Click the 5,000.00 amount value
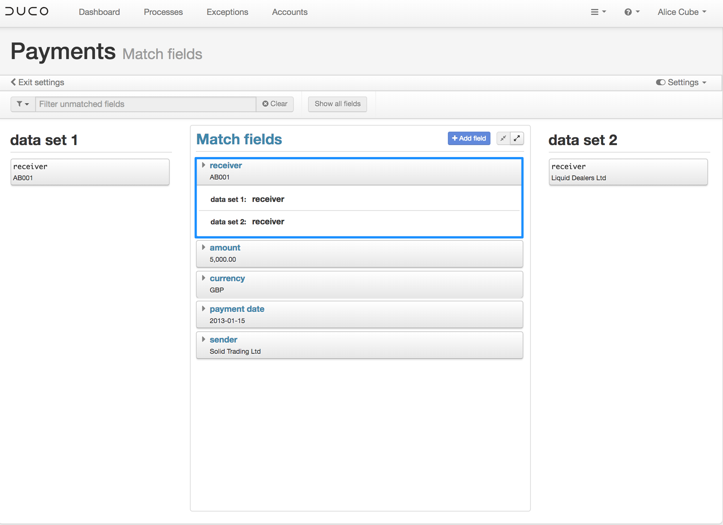Image resolution: width=723 pixels, height=525 pixels. 223,260
